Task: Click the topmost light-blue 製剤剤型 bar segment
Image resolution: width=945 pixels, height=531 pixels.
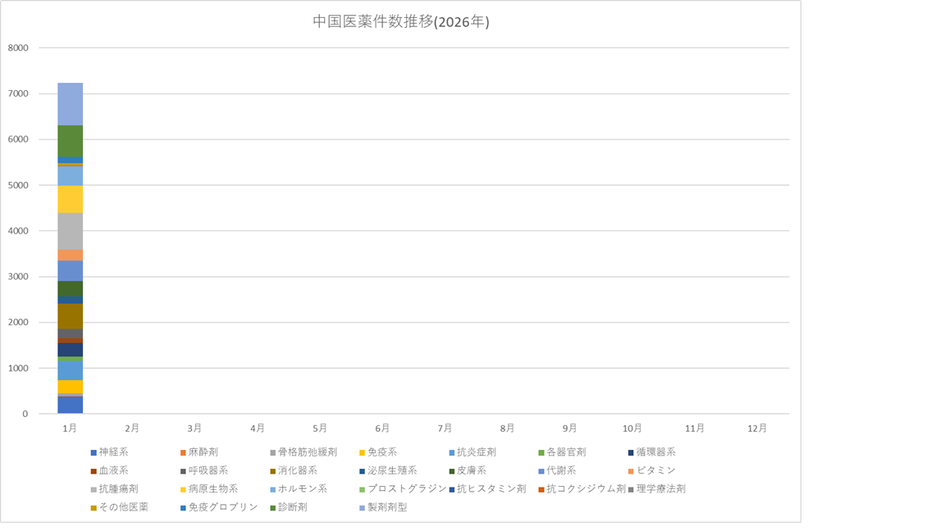Action: (x=71, y=104)
